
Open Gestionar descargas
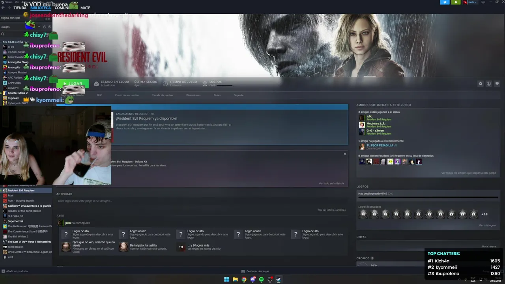(258, 271)
